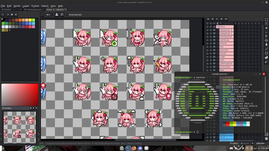Open the Select menu
The height and width of the screenshot is (151, 269).
click(45, 6)
